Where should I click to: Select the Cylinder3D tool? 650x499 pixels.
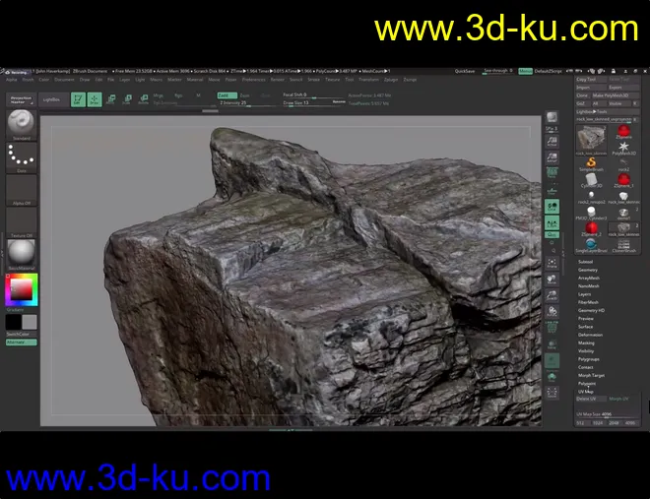click(x=591, y=180)
